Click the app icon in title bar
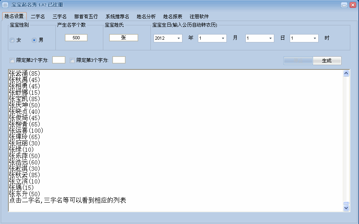The image size is (359, 224). coord(5,5)
